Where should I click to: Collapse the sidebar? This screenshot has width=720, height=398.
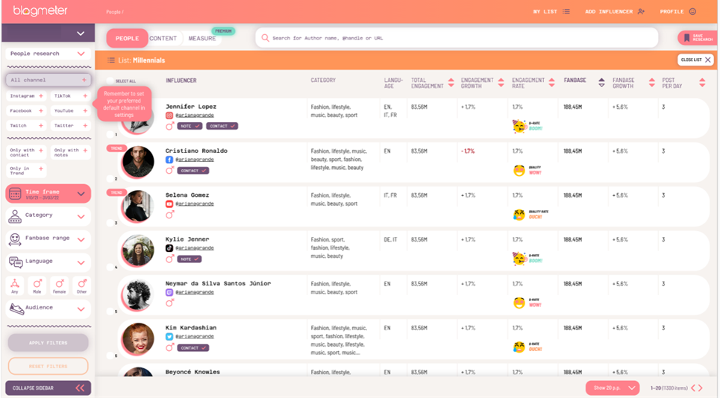click(48, 388)
